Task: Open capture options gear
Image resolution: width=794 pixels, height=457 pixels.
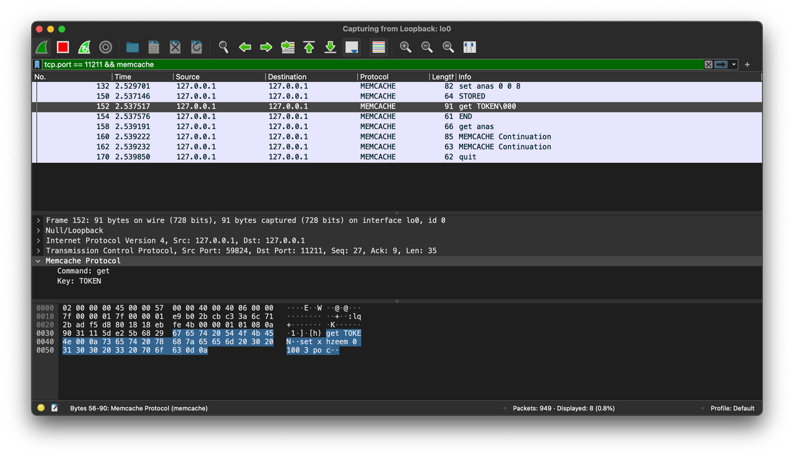Action: click(105, 47)
